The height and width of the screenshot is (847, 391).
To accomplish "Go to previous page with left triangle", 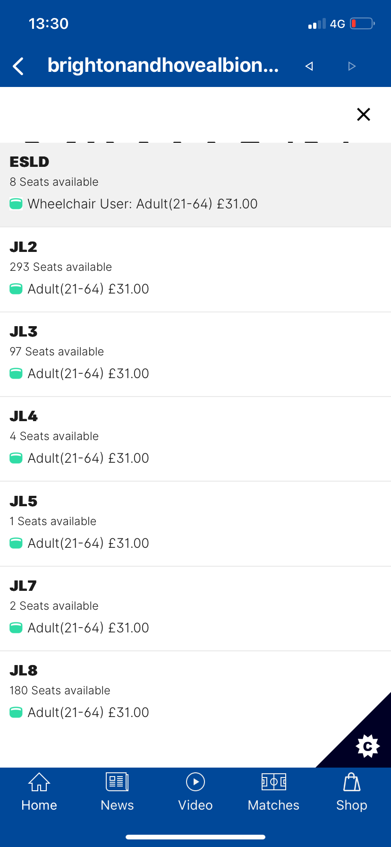I will tap(309, 66).
